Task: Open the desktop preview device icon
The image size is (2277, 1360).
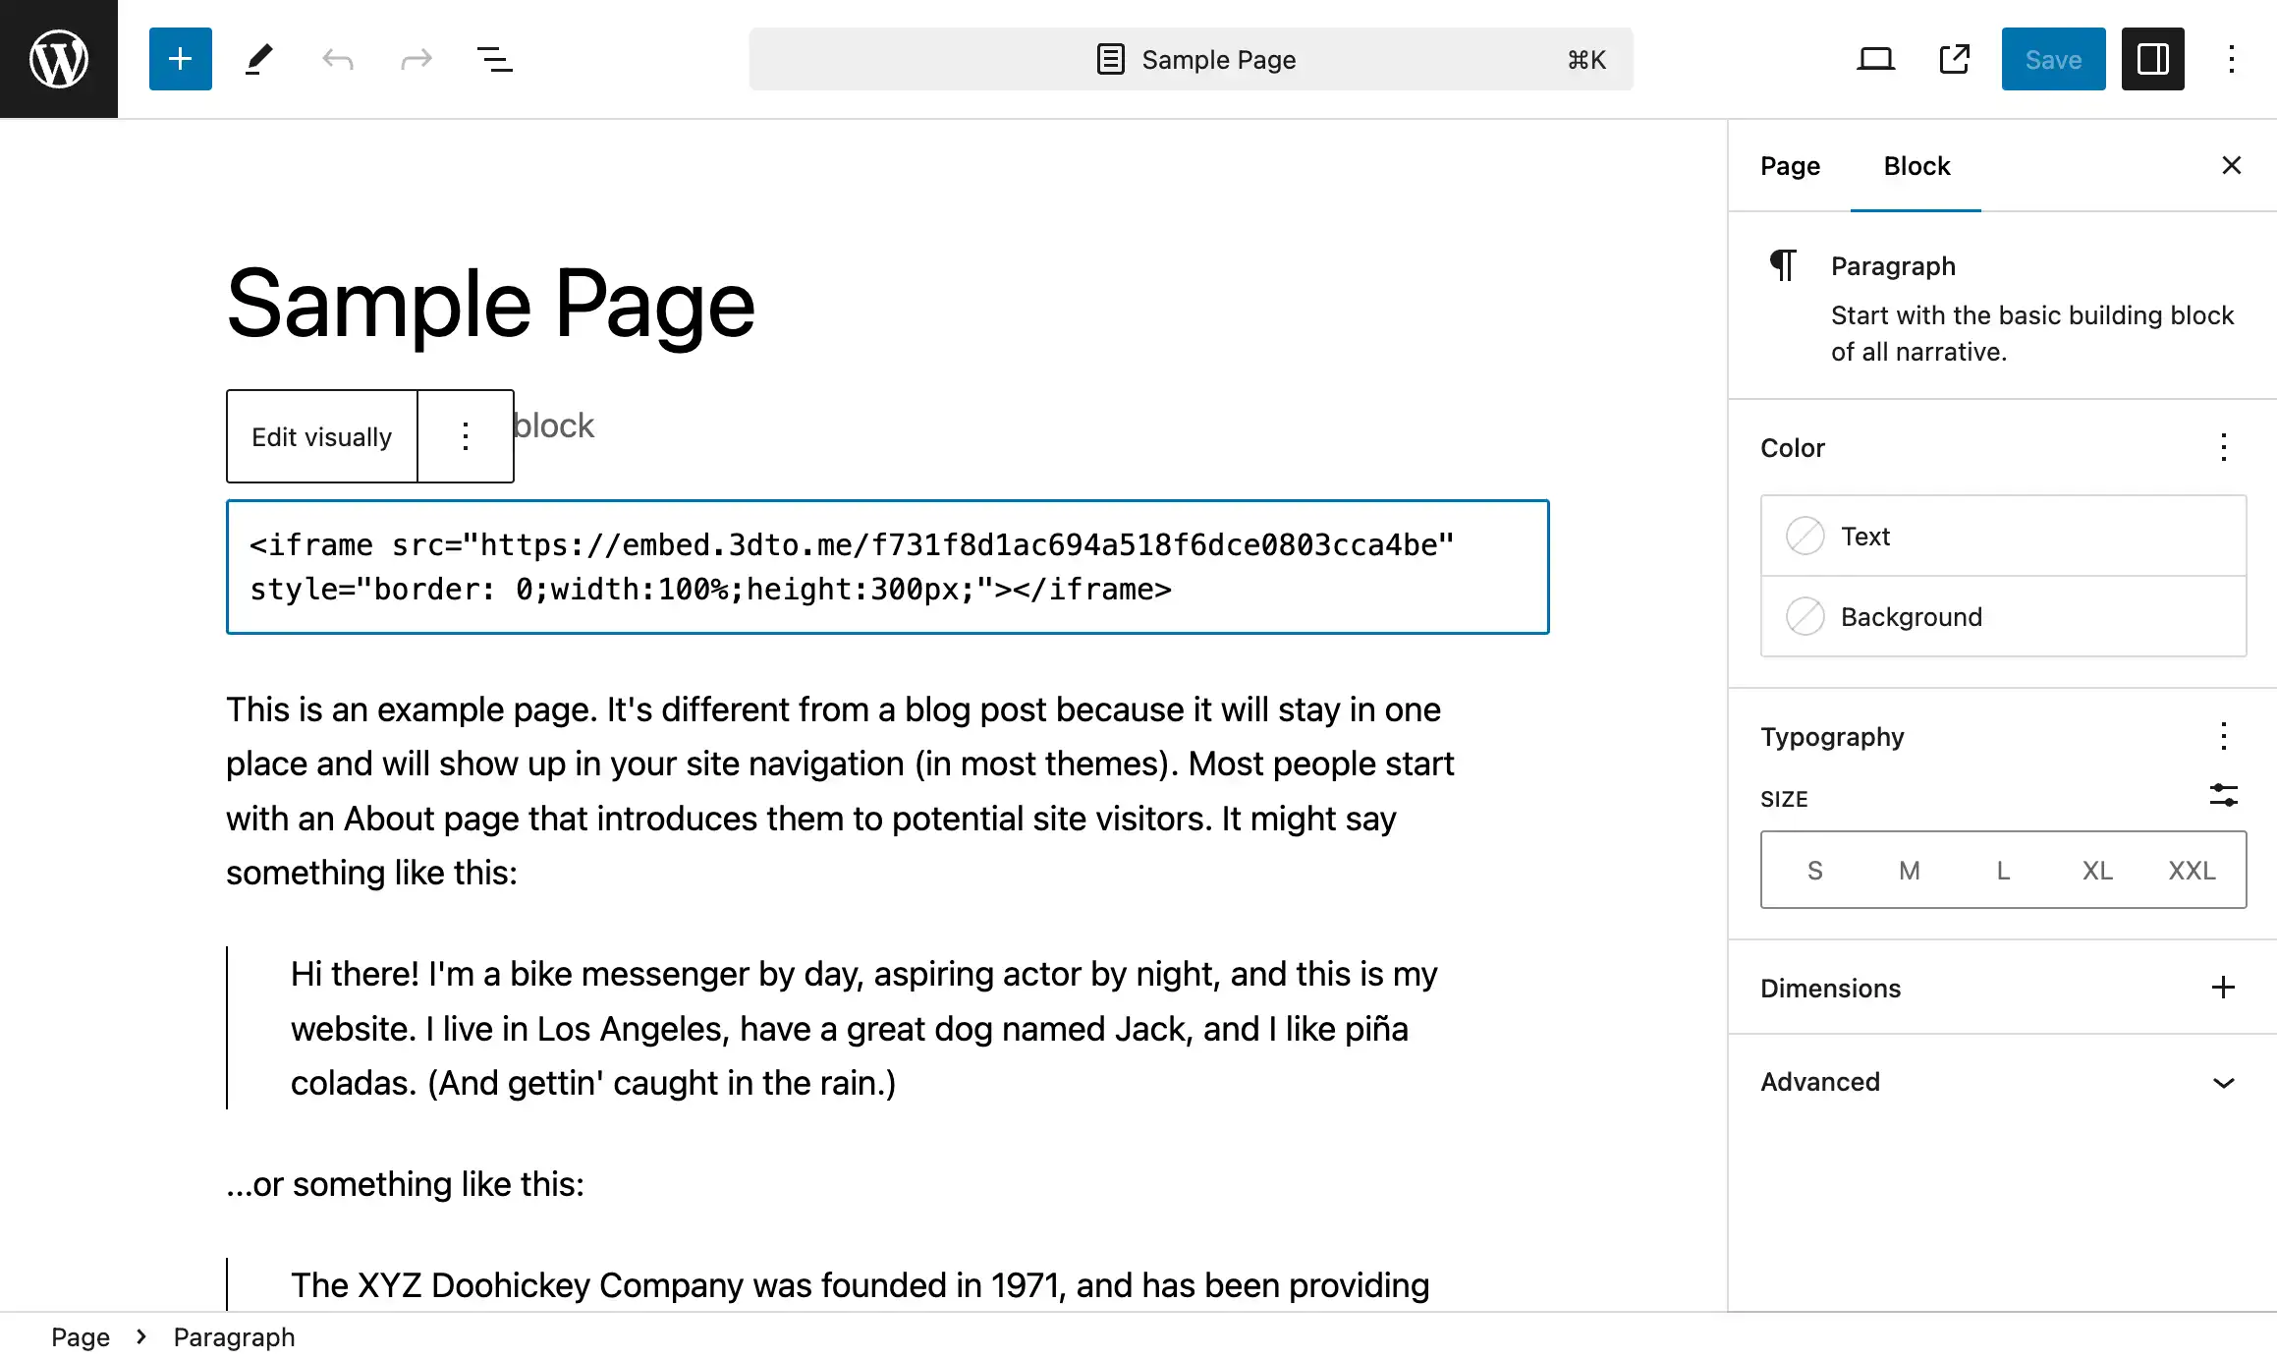Action: click(1875, 59)
